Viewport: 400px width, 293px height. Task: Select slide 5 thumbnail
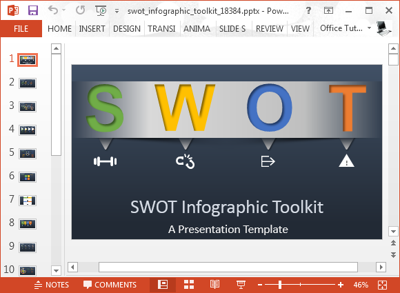coord(28,154)
